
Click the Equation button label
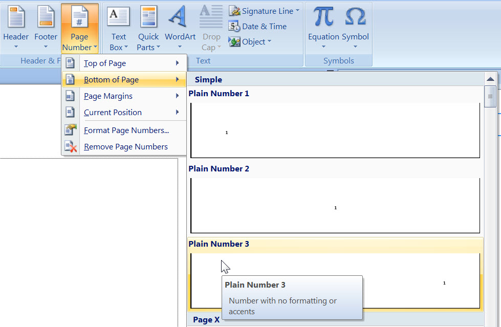323,37
